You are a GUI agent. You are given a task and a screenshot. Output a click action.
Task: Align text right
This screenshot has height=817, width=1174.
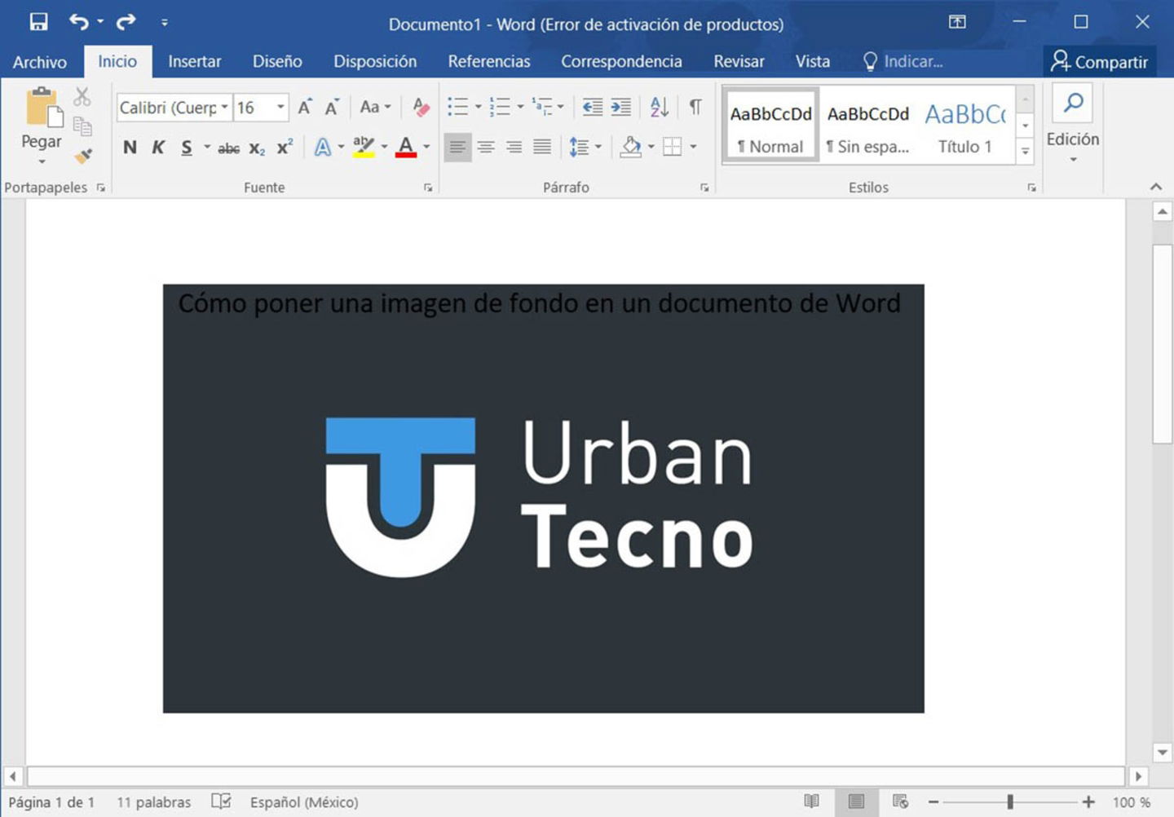pos(514,148)
